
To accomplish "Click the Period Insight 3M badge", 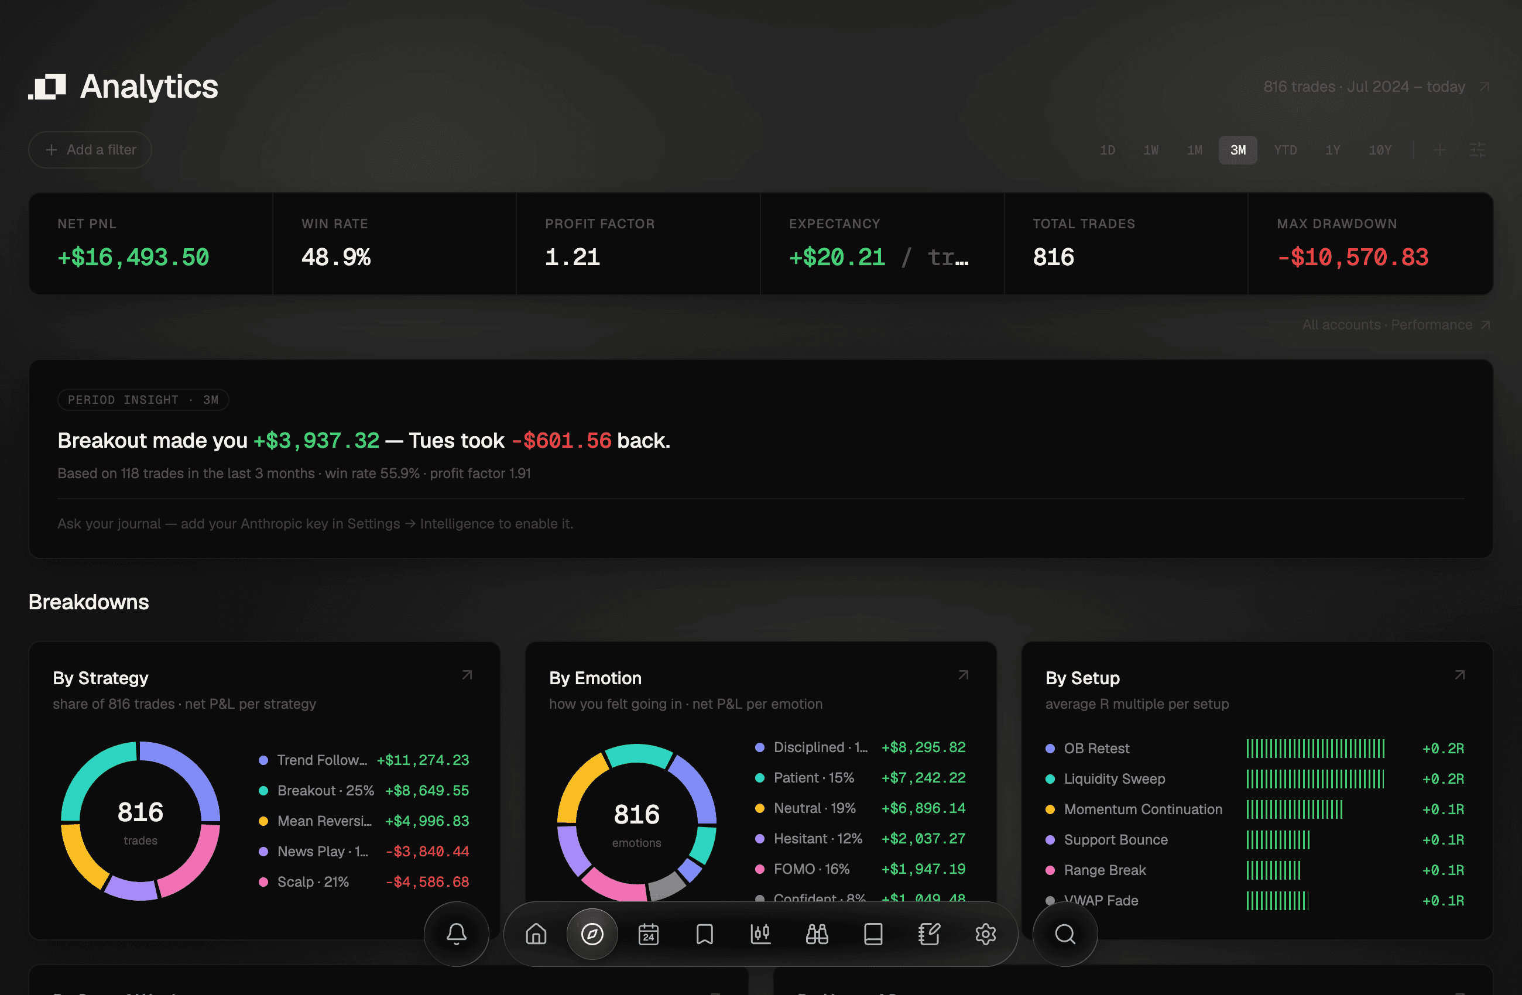I will point(143,400).
